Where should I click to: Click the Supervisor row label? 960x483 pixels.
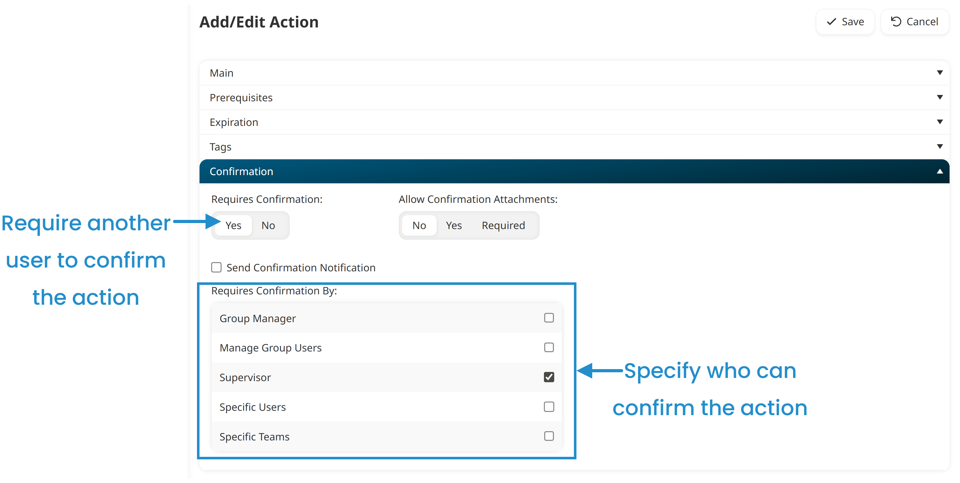click(245, 377)
